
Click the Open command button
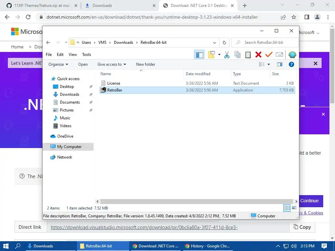click(x=83, y=64)
